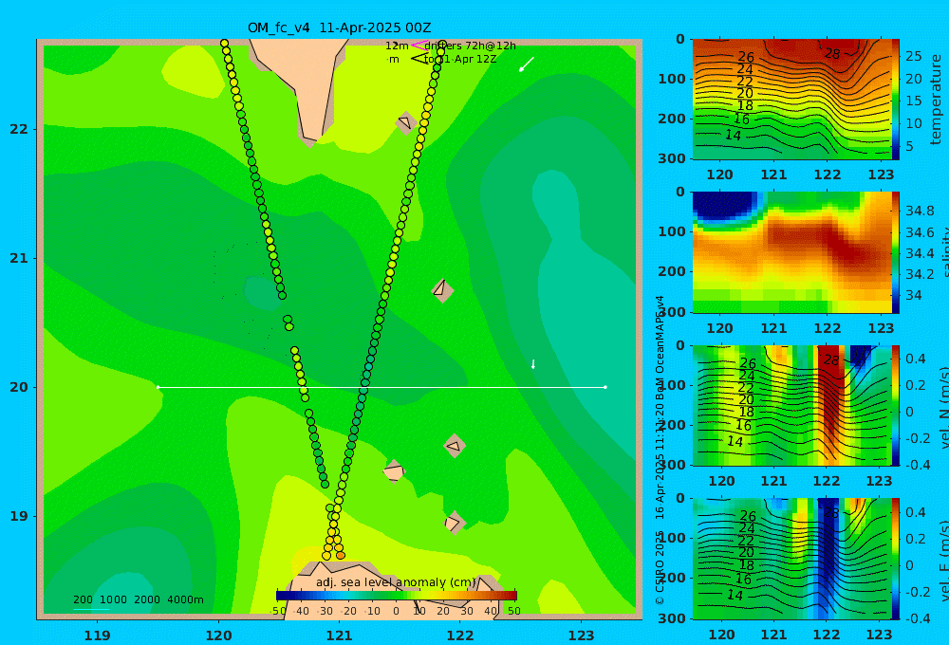Click the temperature colorbar
This screenshot has width=949, height=645.
(896, 100)
